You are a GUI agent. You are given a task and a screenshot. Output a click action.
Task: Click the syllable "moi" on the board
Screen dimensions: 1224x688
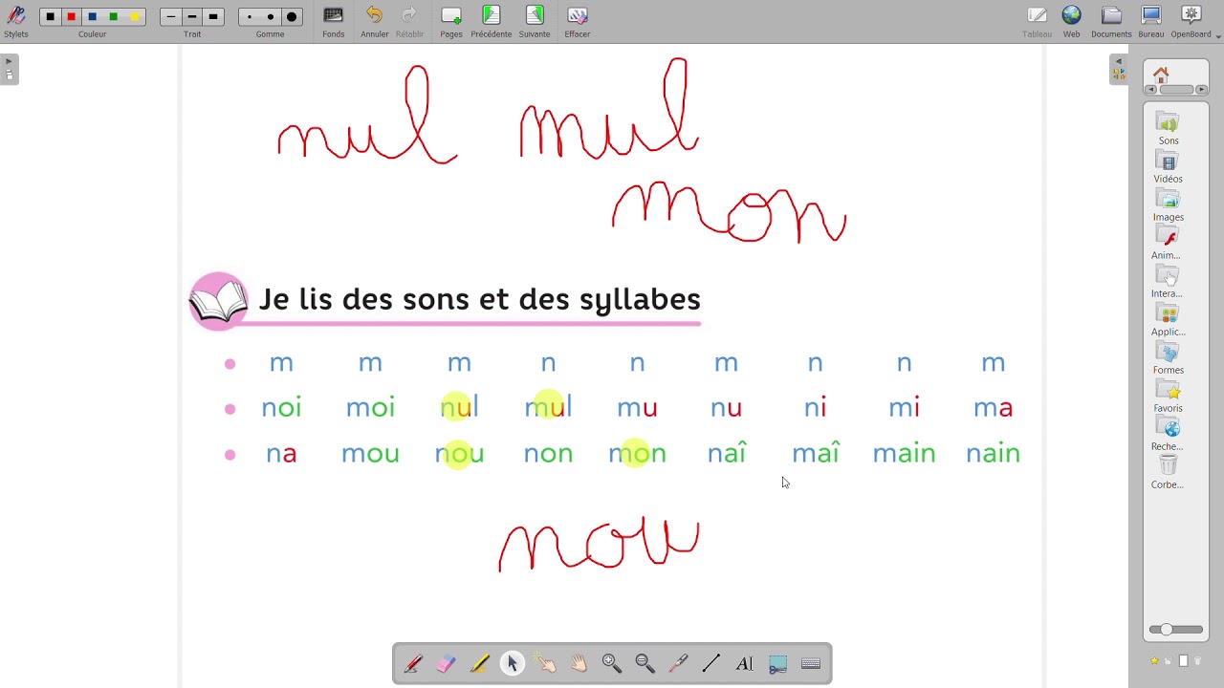(x=370, y=408)
